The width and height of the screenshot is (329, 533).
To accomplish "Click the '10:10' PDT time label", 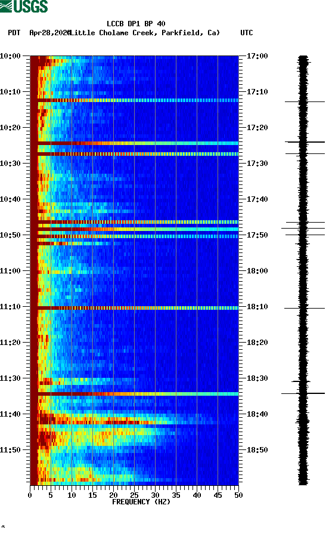I will 10,92.
